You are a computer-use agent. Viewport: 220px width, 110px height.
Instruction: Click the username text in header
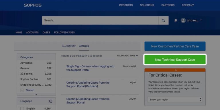click(x=192, y=21)
